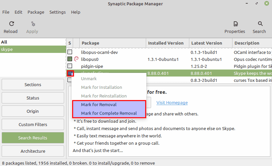Click the Apply gear icon
This screenshot has height=166, width=272.
(32, 24)
